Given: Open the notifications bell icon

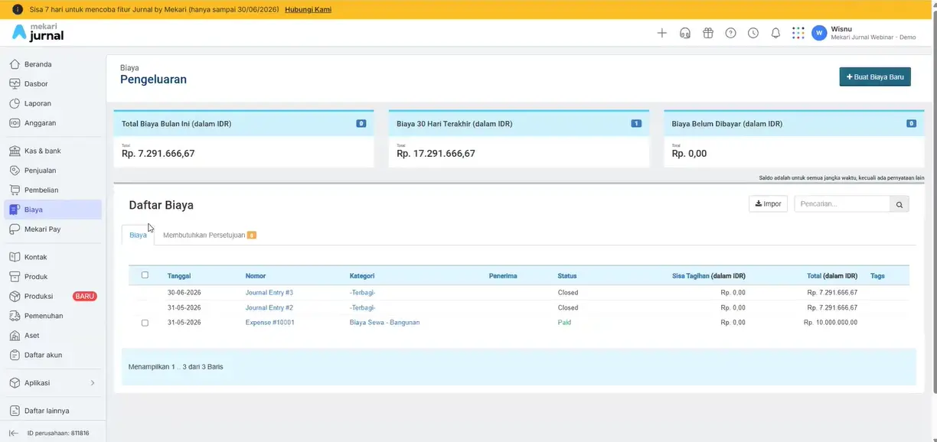Looking at the screenshot, I should tap(775, 33).
